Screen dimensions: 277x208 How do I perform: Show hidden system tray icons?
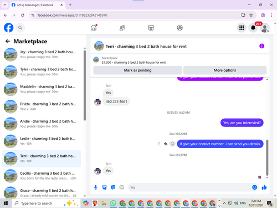[x=224, y=204]
